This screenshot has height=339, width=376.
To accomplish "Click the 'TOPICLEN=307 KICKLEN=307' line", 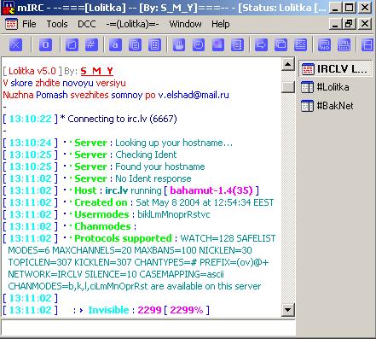I will pyautogui.click(x=138, y=262).
